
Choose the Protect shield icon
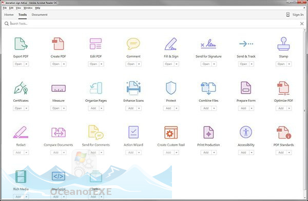pos(171,88)
